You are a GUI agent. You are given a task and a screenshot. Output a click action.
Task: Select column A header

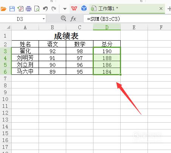[25, 27]
